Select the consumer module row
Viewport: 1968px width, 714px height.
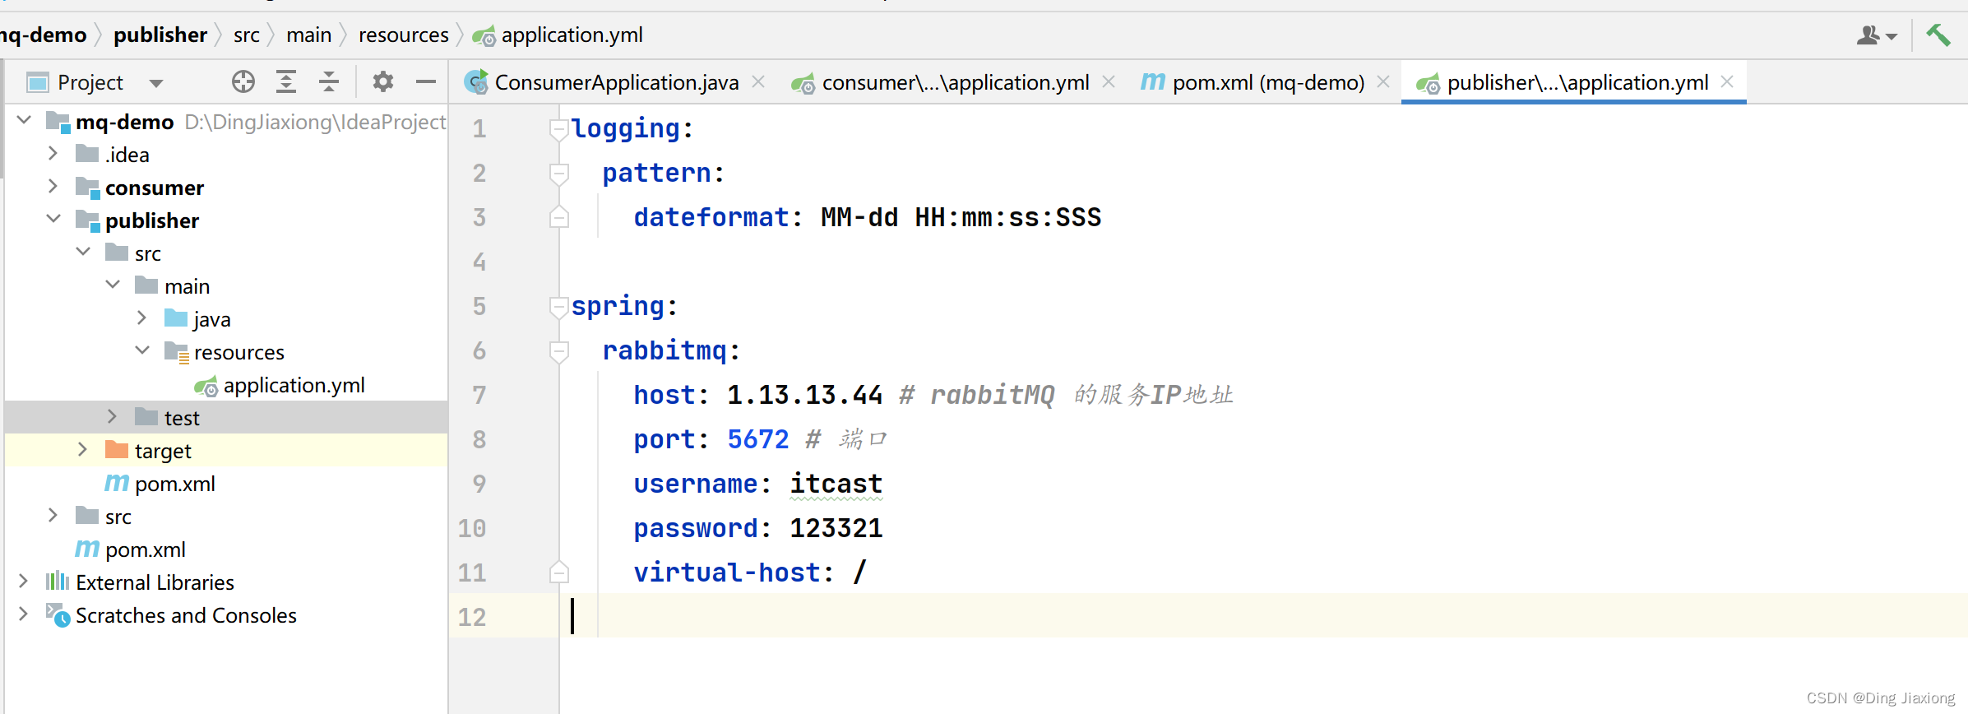tap(226, 187)
